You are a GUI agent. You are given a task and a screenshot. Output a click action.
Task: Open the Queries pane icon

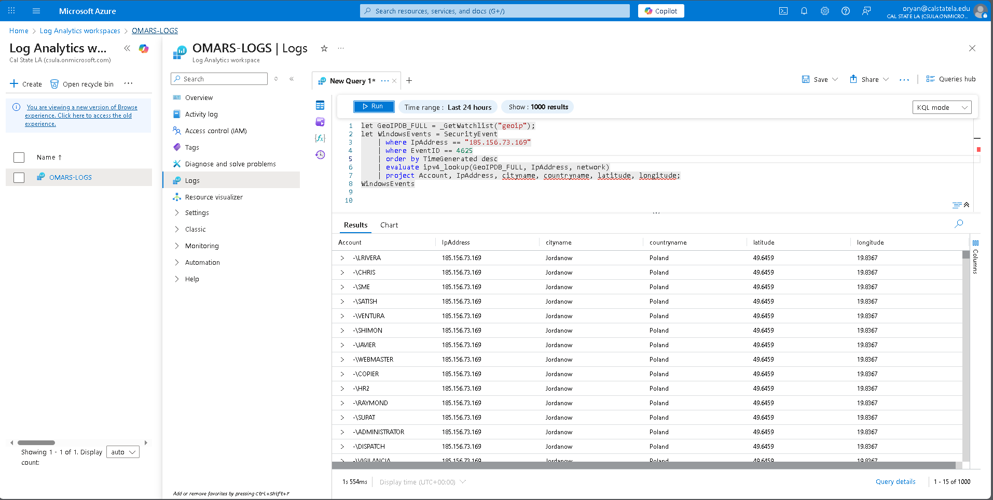[320, 122]
